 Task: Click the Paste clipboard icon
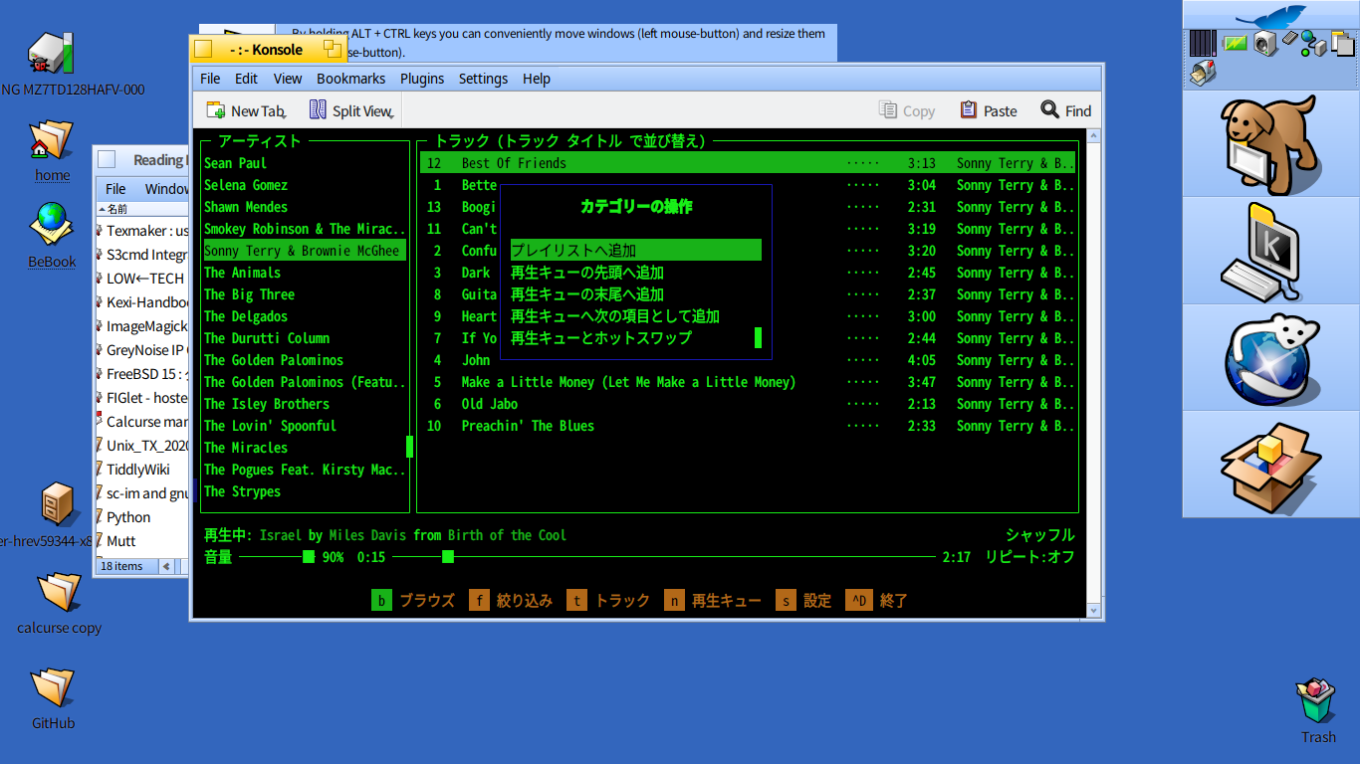[x=968, y=110]
